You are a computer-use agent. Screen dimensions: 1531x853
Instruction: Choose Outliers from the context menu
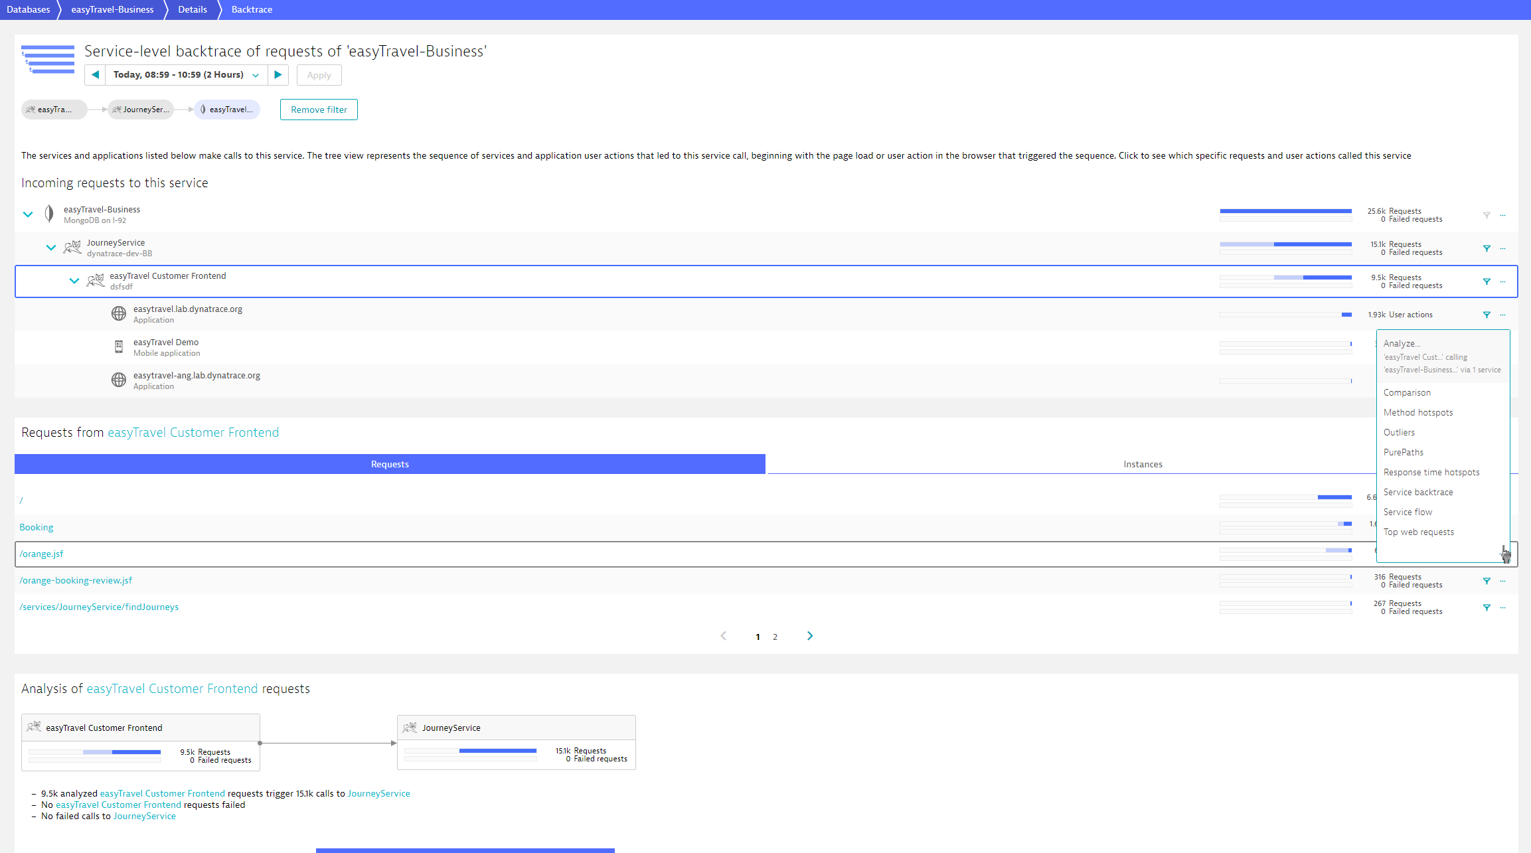(1399, 433)
